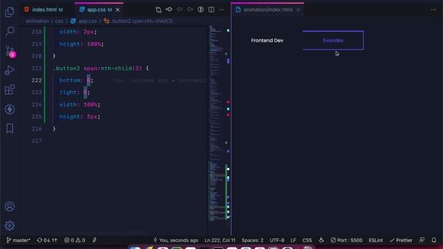Change language mode via 'CSS'
443x249 pixels.
coord(307,240)
